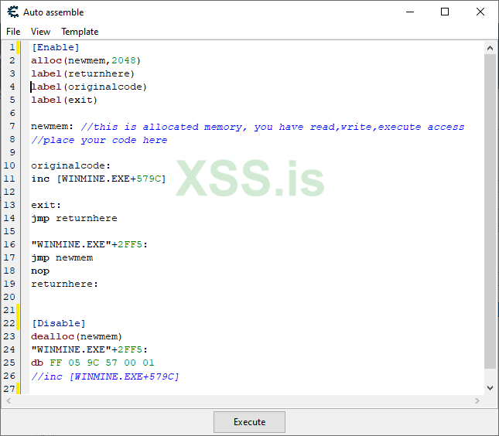Click line number 6 in the gutter

[12, 113]
